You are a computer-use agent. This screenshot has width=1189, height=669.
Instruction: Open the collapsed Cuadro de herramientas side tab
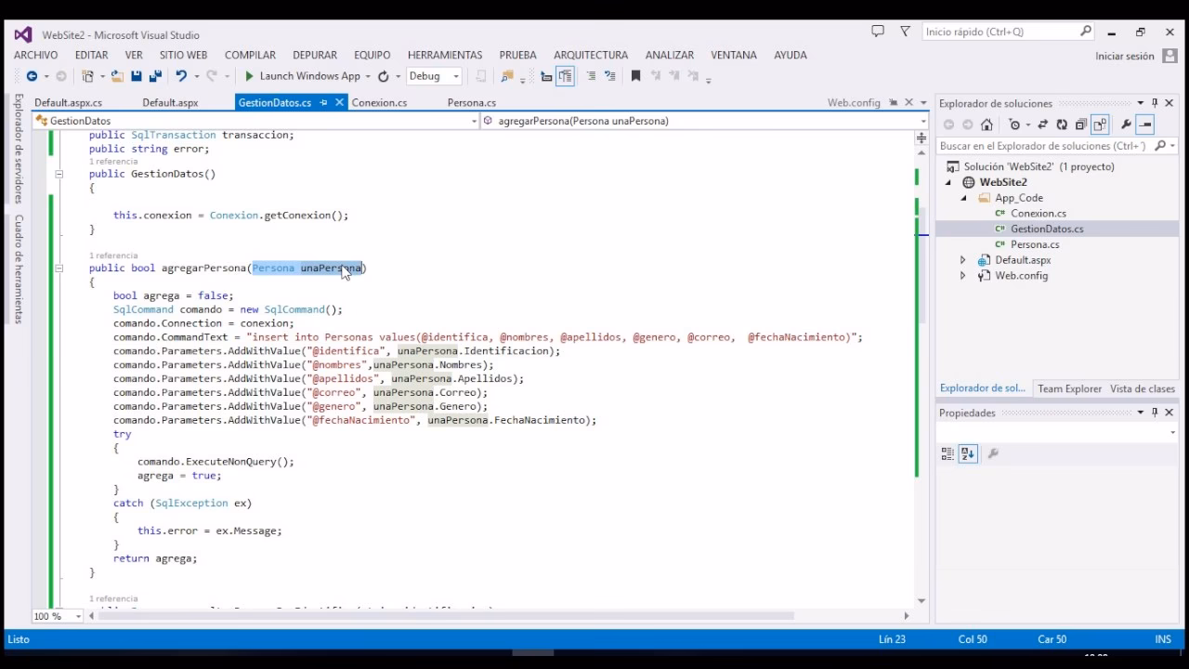(18, 269)
